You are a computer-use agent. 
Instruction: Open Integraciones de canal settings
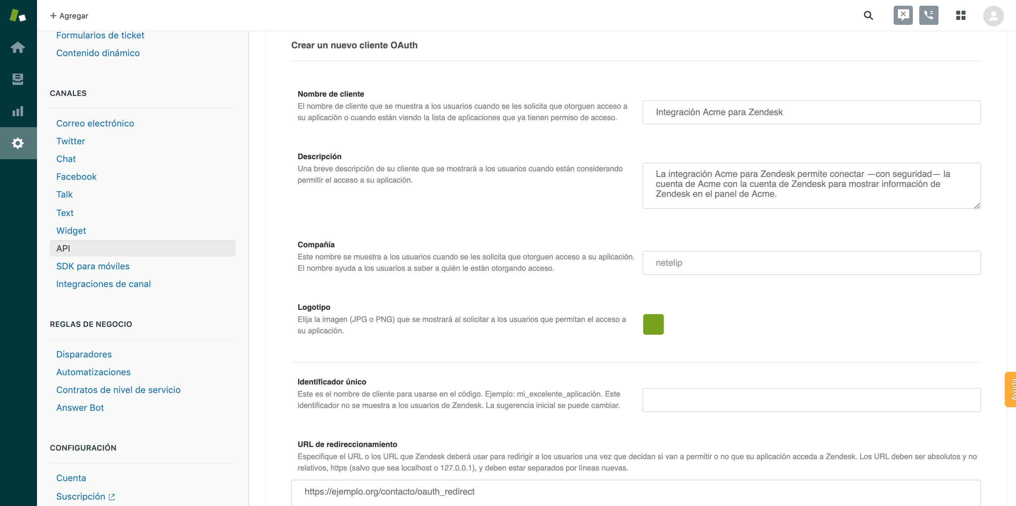point(103,284)
